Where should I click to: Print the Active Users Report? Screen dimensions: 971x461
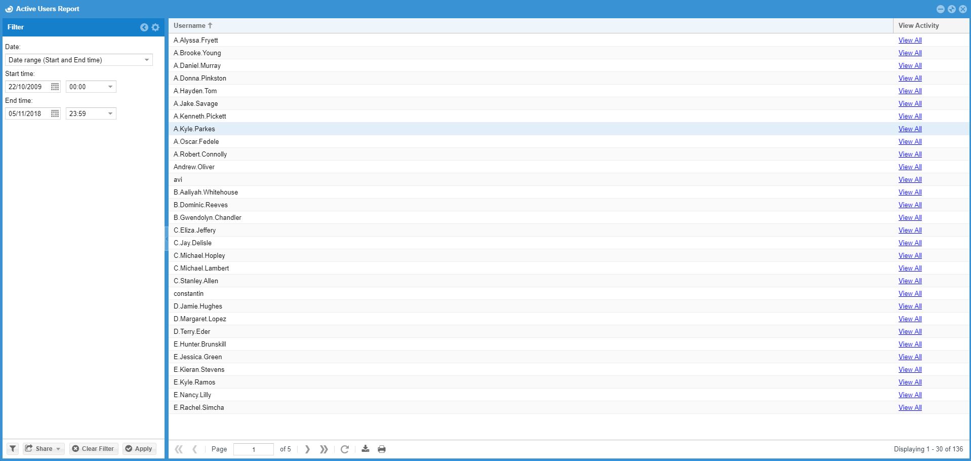(x=382, y=449)
